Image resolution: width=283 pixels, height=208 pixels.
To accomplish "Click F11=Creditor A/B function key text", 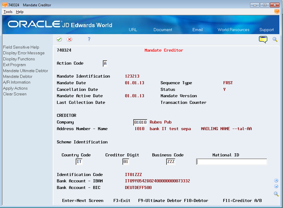I will click(x=242, y=200).
